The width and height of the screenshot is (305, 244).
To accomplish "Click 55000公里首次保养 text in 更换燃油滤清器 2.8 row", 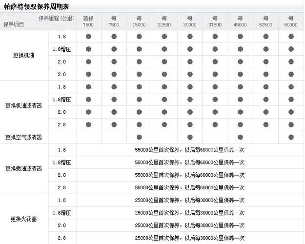I will click(x=157, y=188).
